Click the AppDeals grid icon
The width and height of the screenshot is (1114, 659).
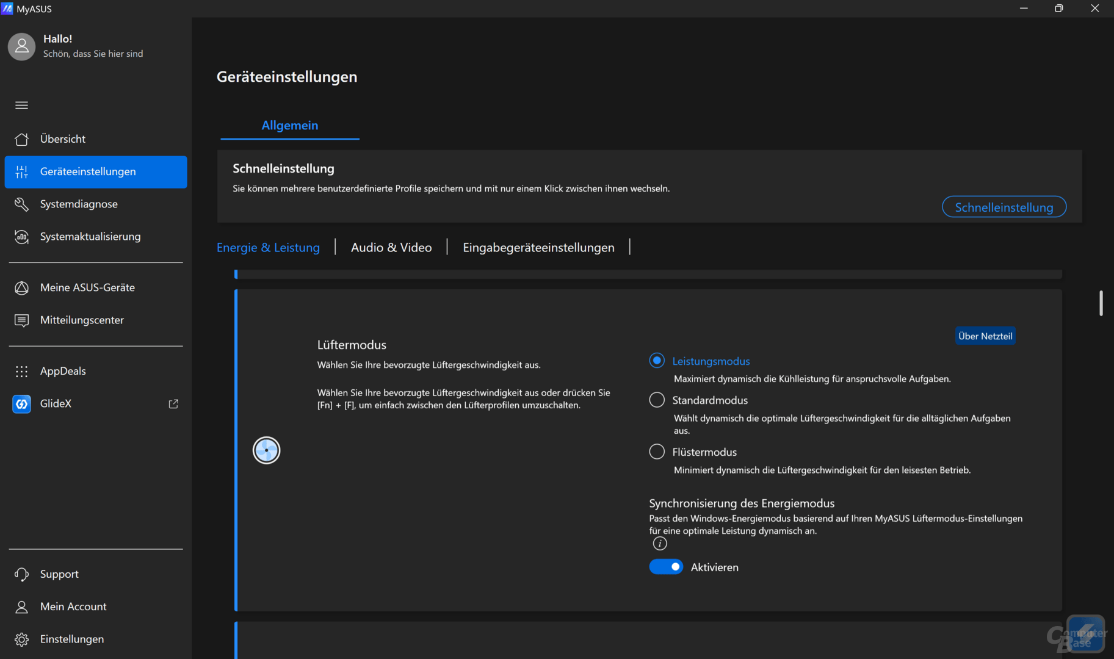click(x=21, y=371)
